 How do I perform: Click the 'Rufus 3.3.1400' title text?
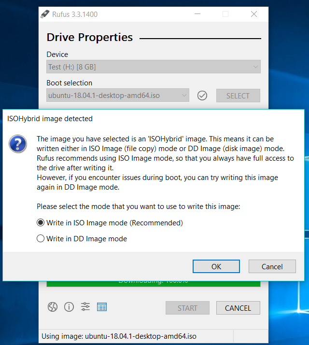pos(75,14)
